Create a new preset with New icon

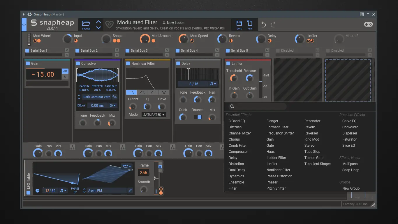(250, 24)
